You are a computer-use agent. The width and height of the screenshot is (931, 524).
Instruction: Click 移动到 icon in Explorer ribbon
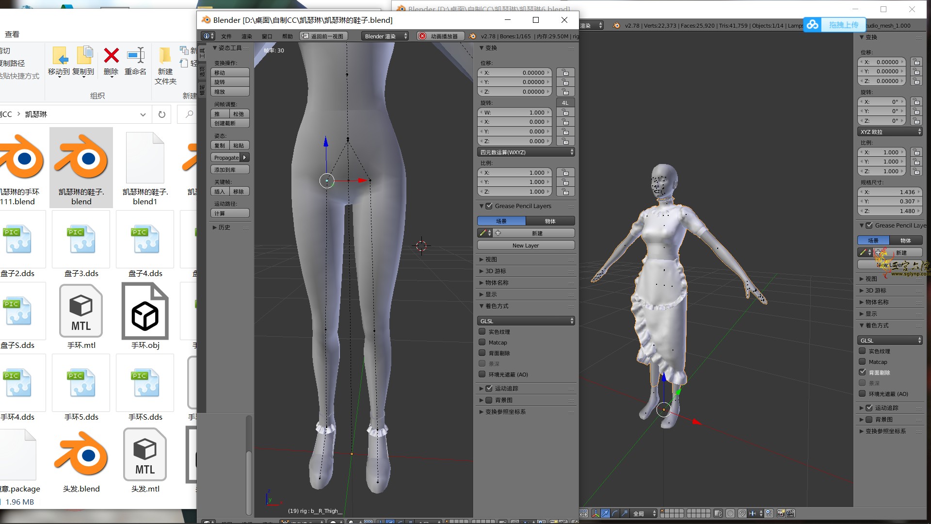point(59,55)
